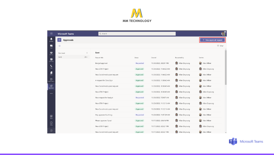Click the Status column header

pyautogui.click(x=137, y=57)
